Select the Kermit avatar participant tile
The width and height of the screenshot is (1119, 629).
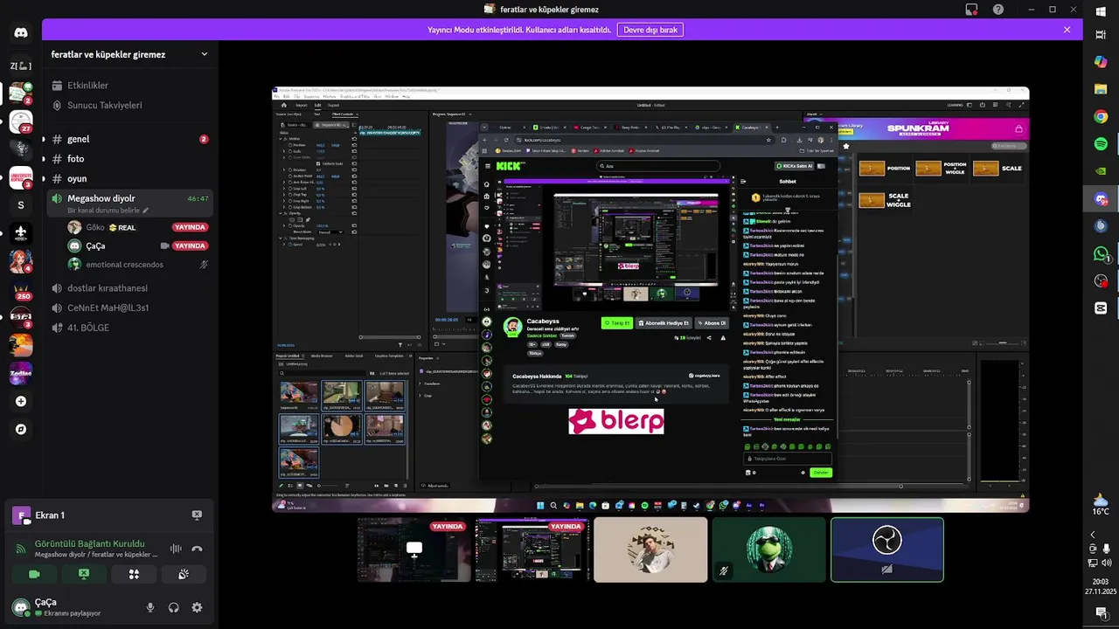(768, 550)
